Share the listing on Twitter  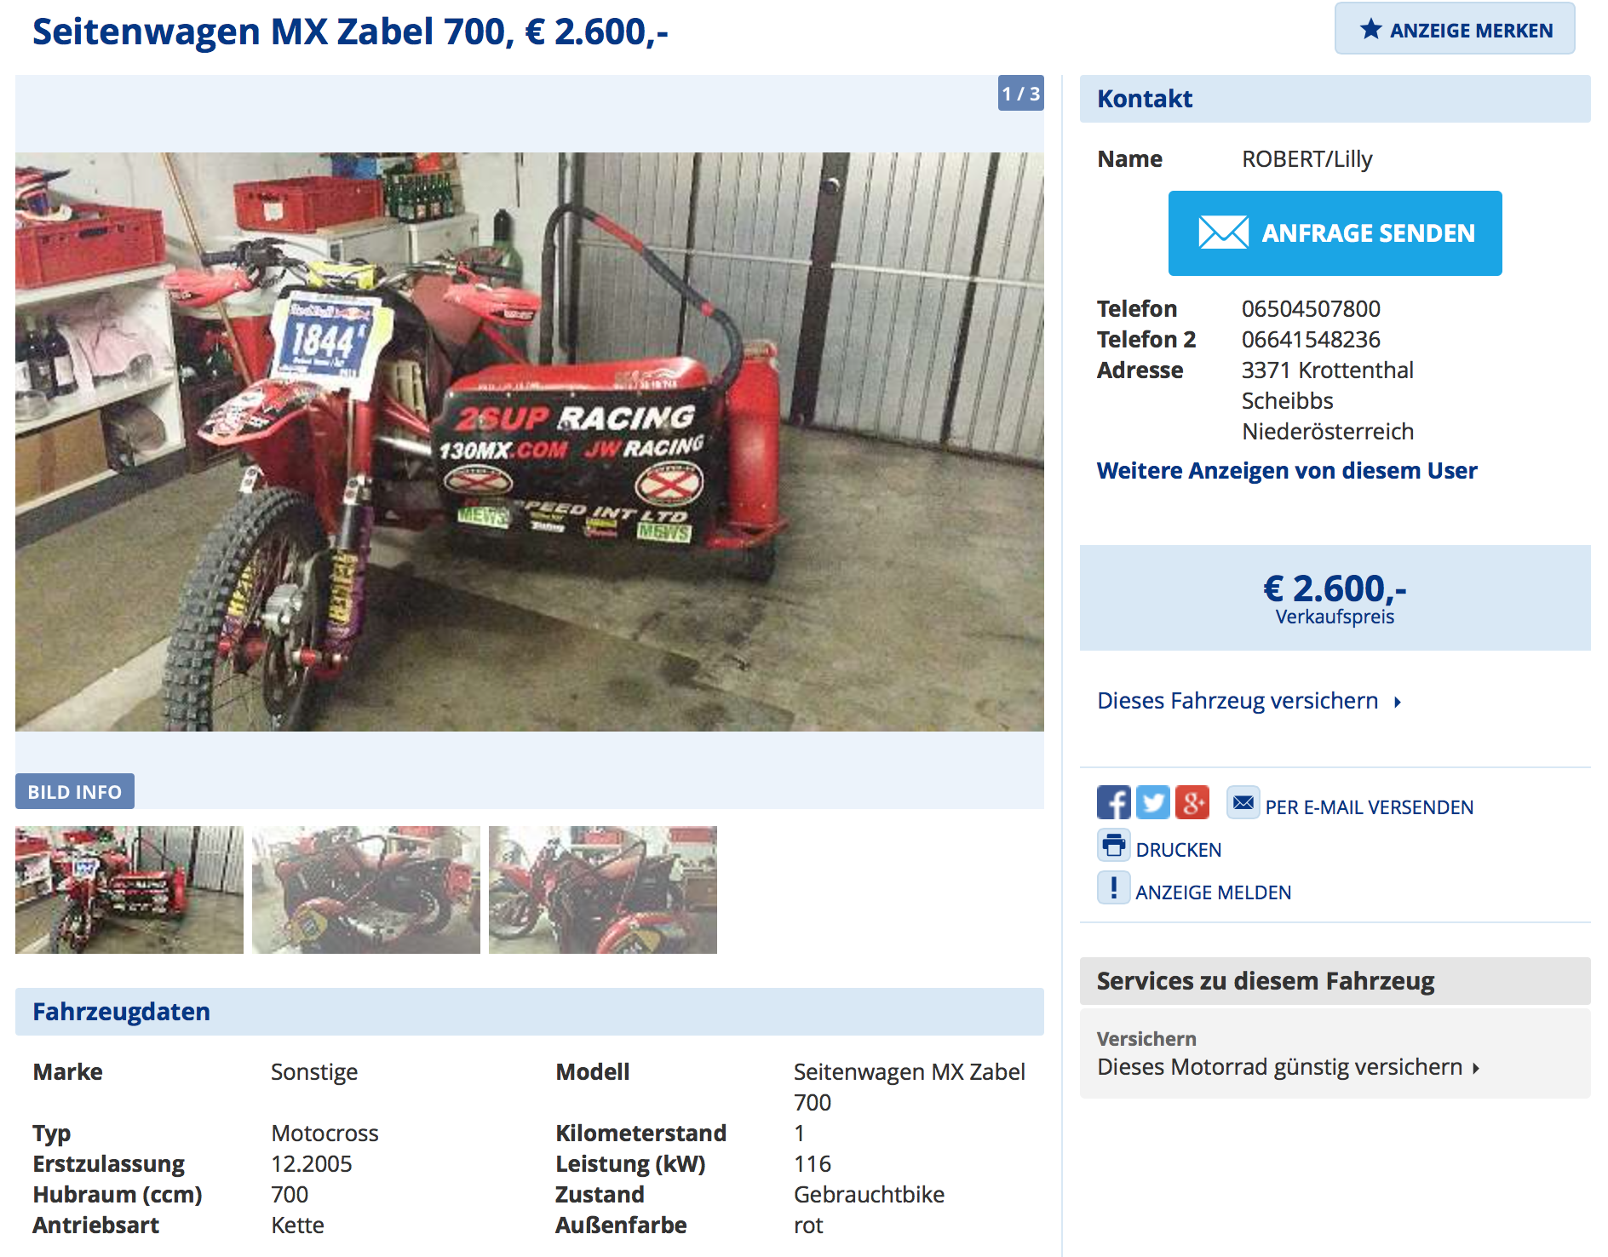pos(1152,802)
